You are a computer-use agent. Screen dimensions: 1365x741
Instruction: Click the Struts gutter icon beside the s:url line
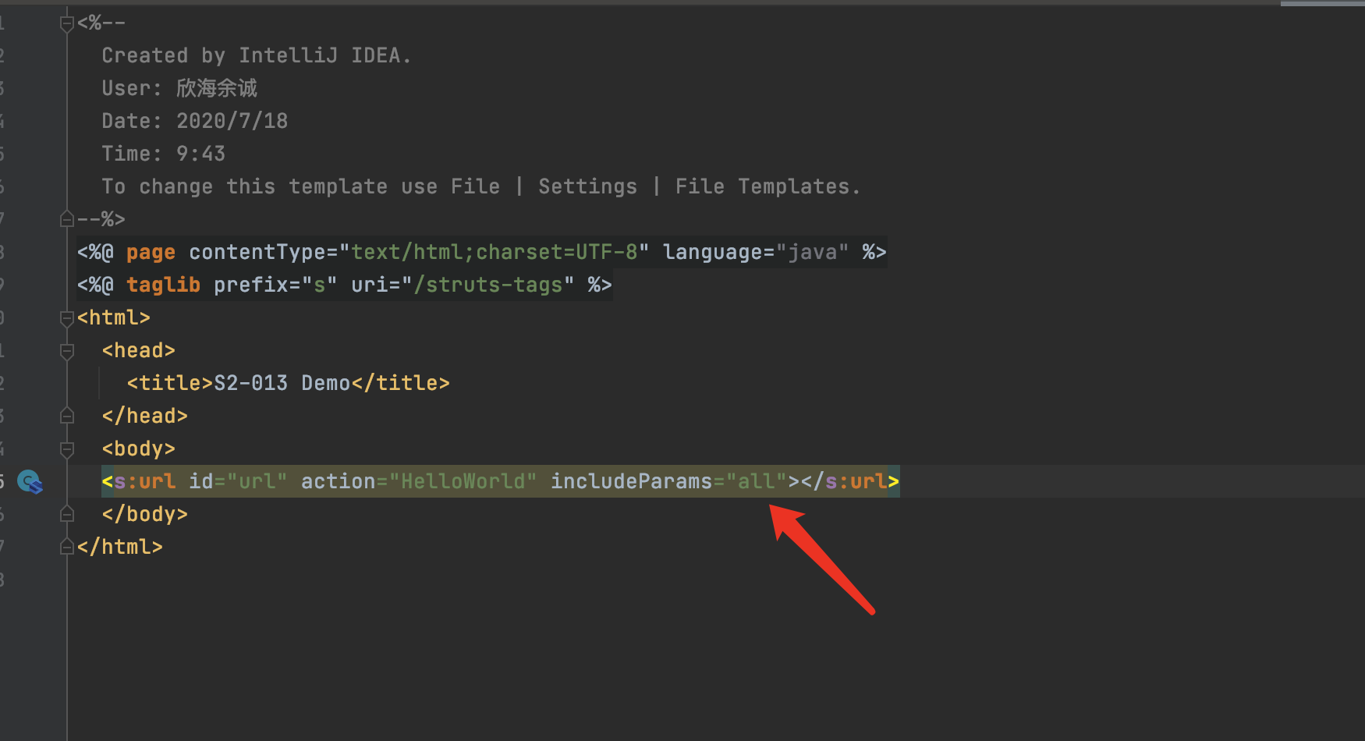click(x=30, y=482)
